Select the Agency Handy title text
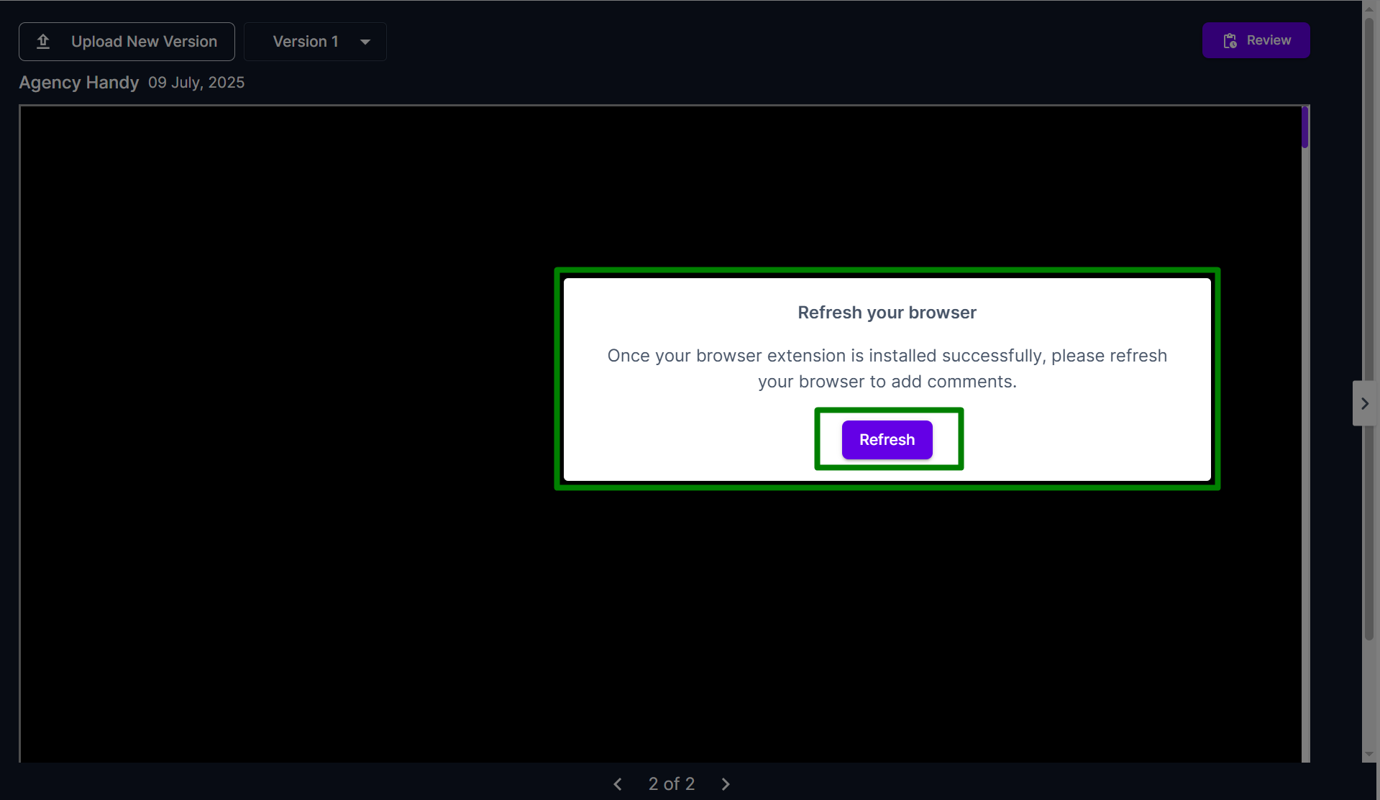This screenshot has width=1380, height=800. coord(78,83)
